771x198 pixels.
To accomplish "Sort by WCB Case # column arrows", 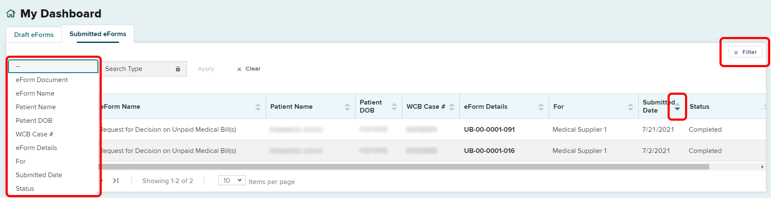I will pos(452,107).
